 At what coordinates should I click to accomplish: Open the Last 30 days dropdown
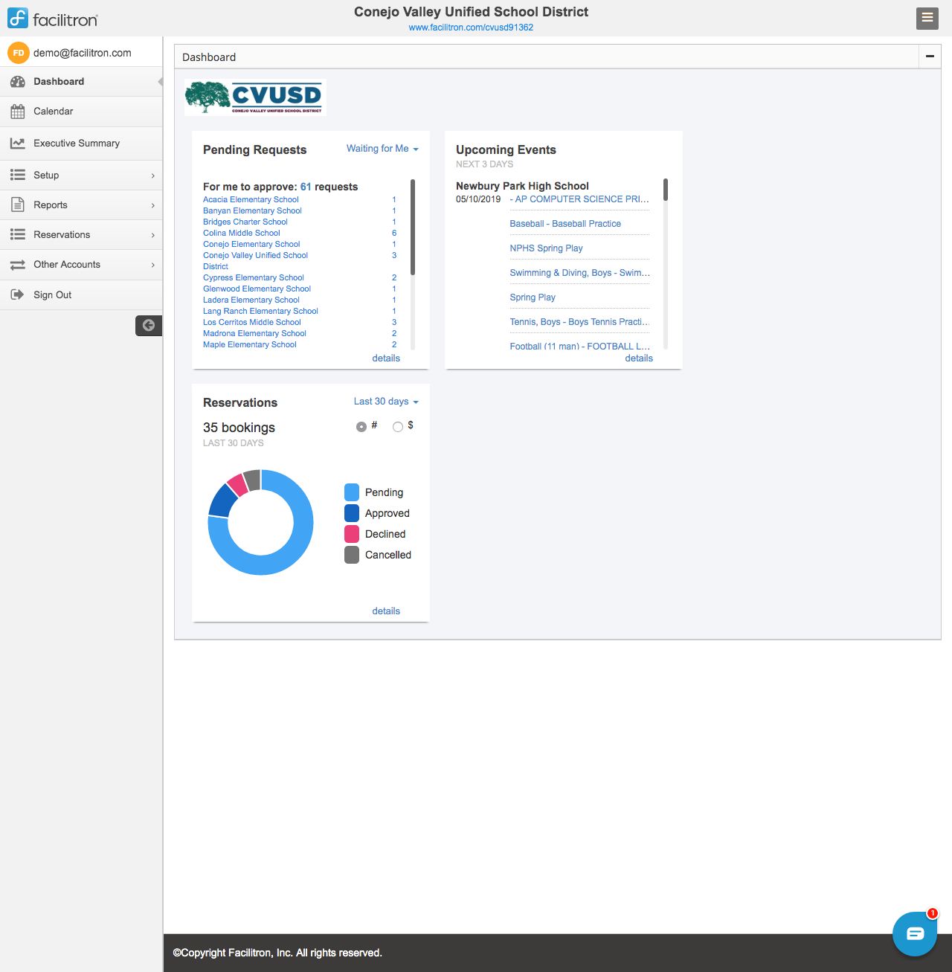click(386, 402)
